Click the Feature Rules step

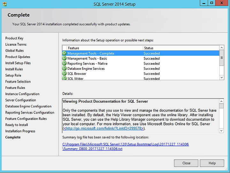pos(15,88)
